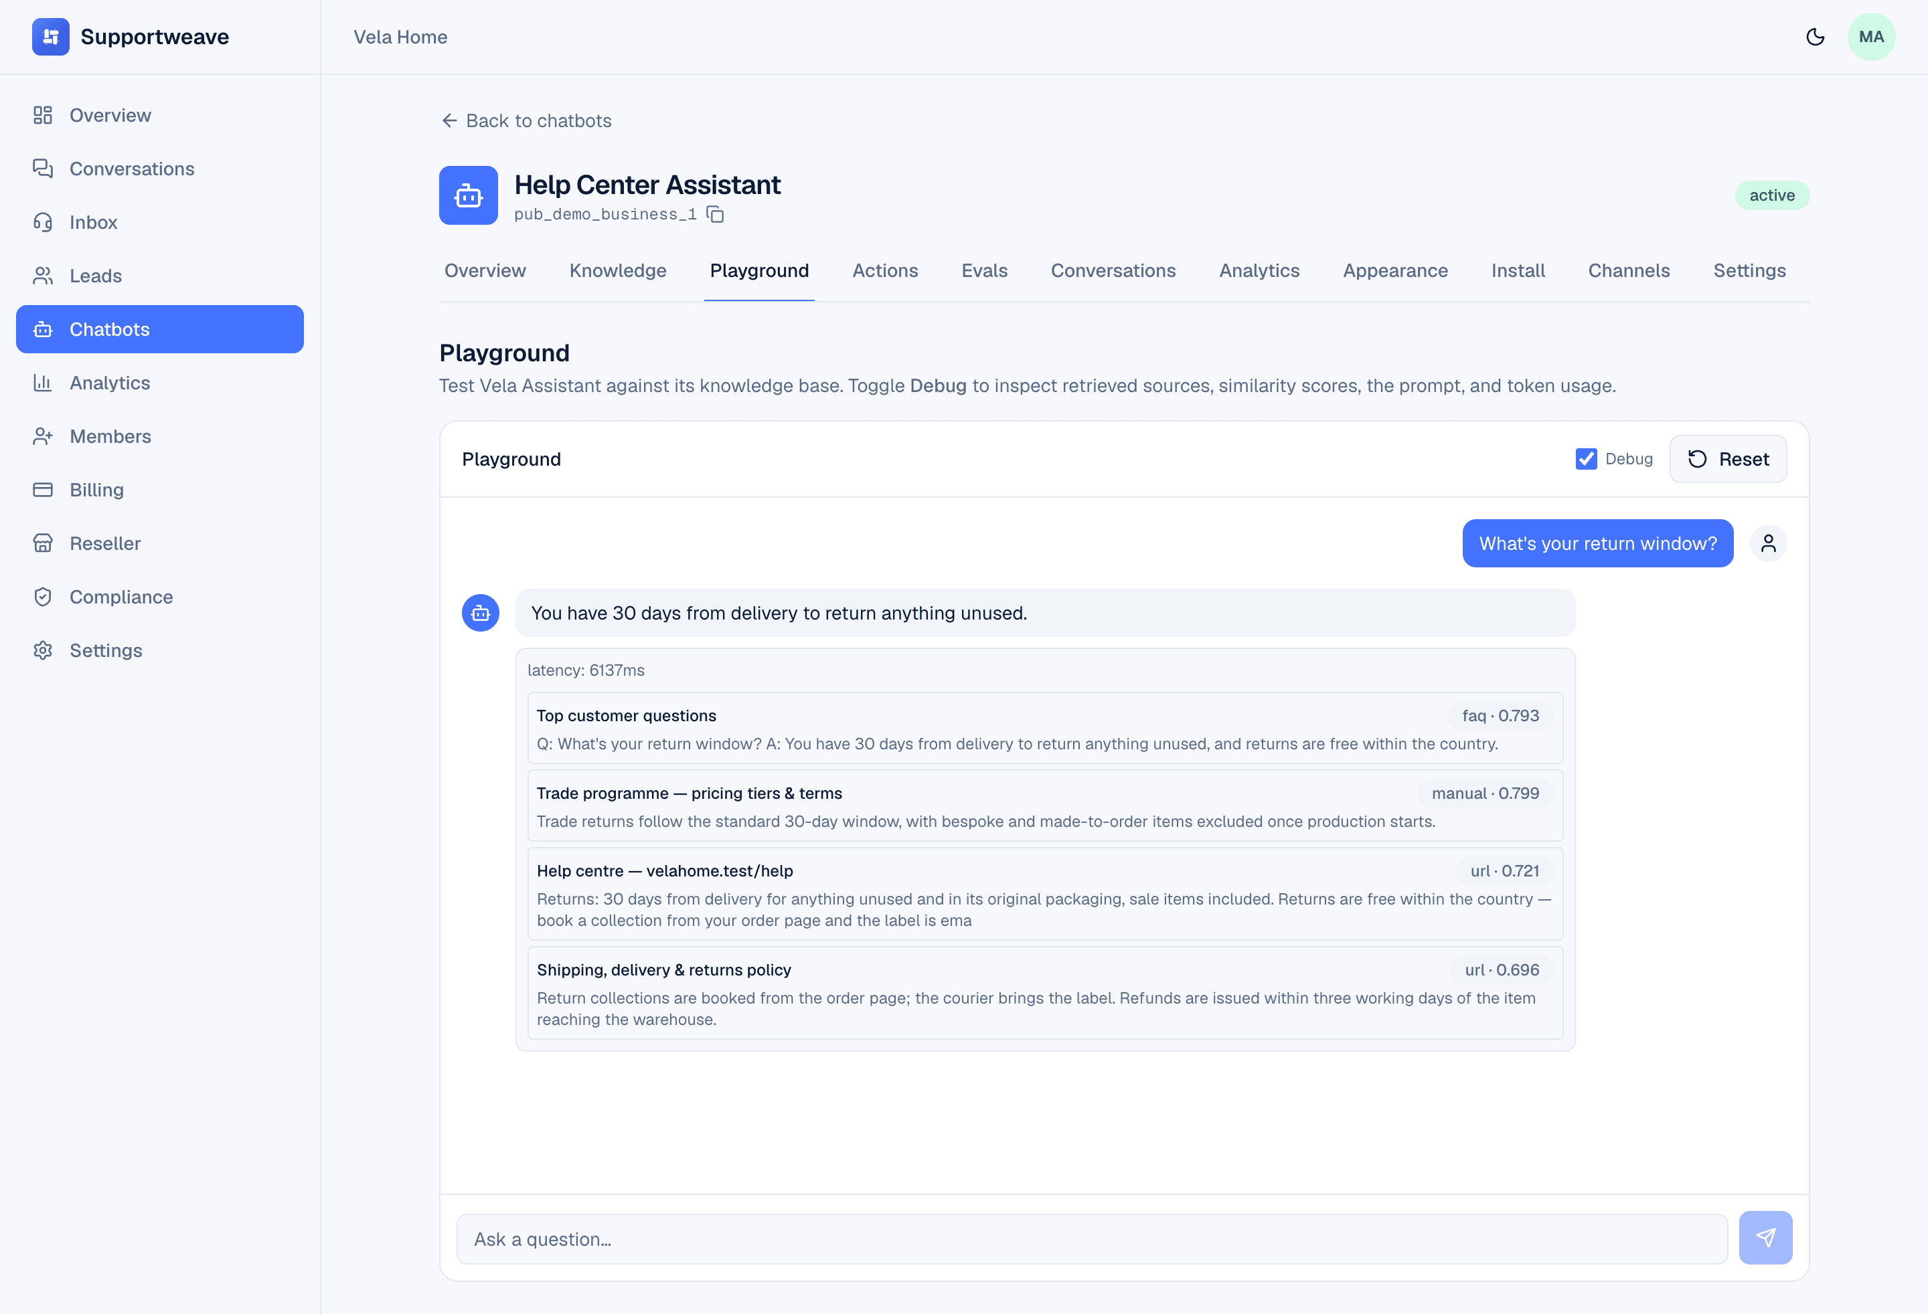
Task: Open the Appearance tab
Action: [x=1394, y=271]
